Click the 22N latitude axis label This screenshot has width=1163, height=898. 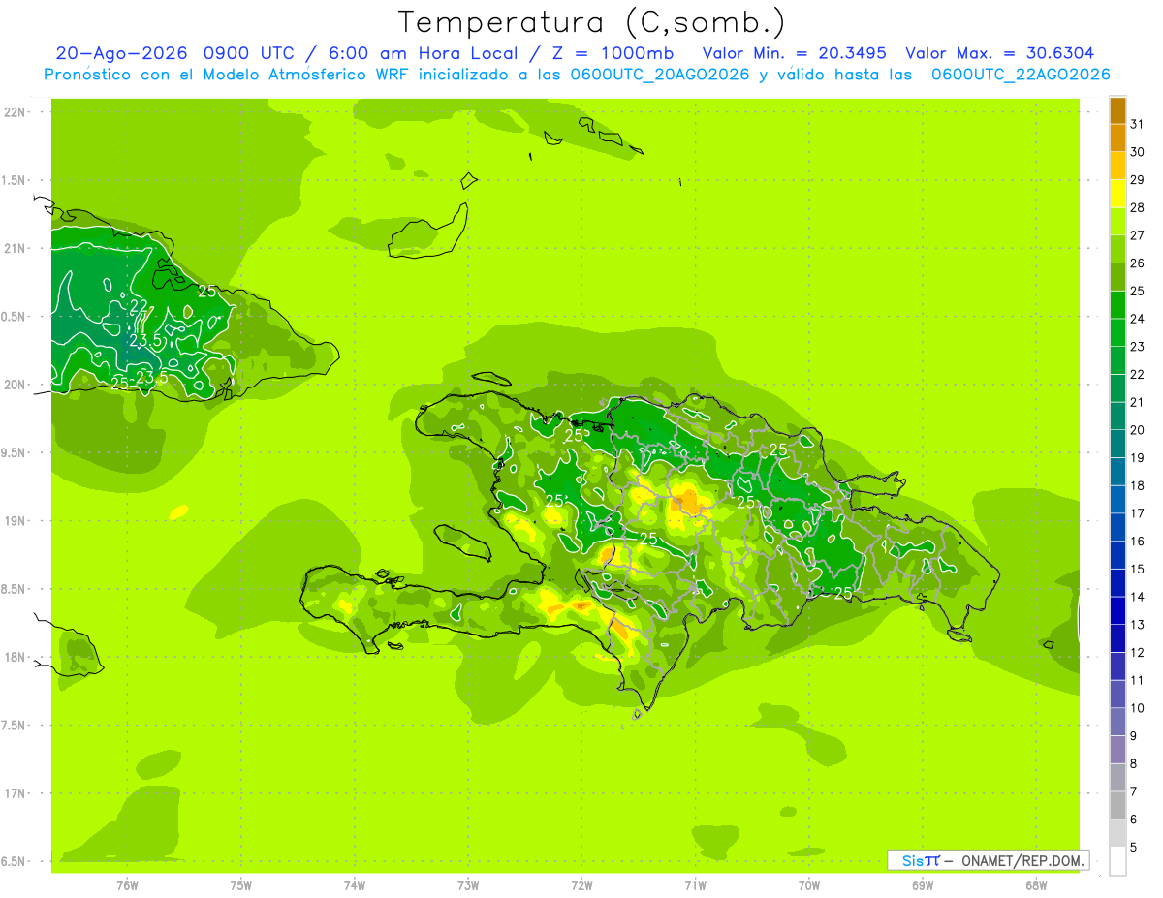[15, 112]
